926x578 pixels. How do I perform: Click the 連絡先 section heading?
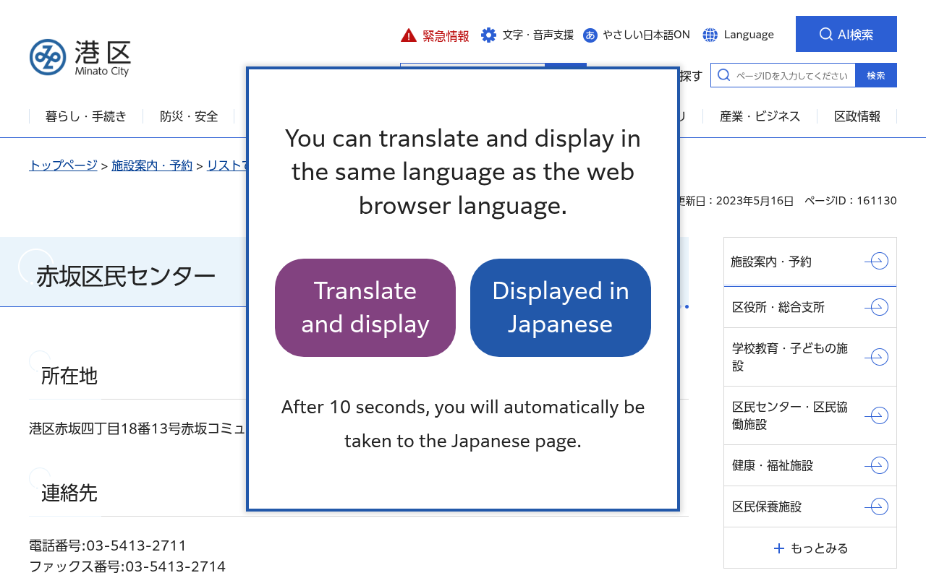(69, 493)
